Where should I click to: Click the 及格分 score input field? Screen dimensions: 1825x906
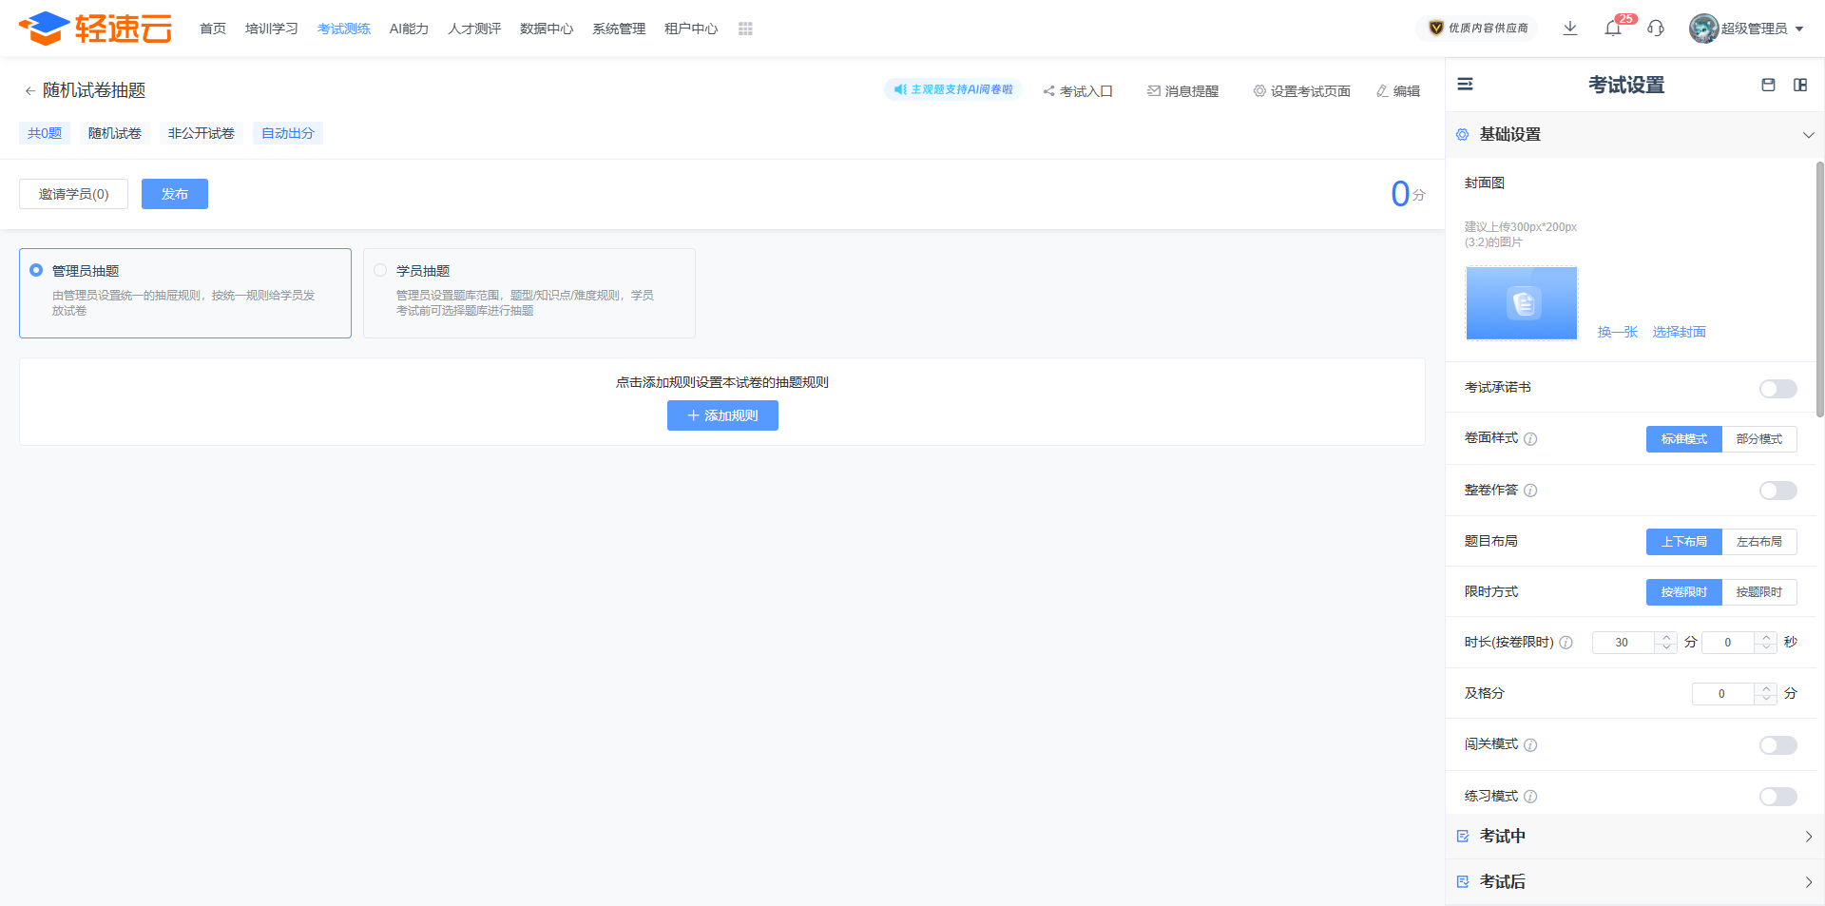[1721, 694]
